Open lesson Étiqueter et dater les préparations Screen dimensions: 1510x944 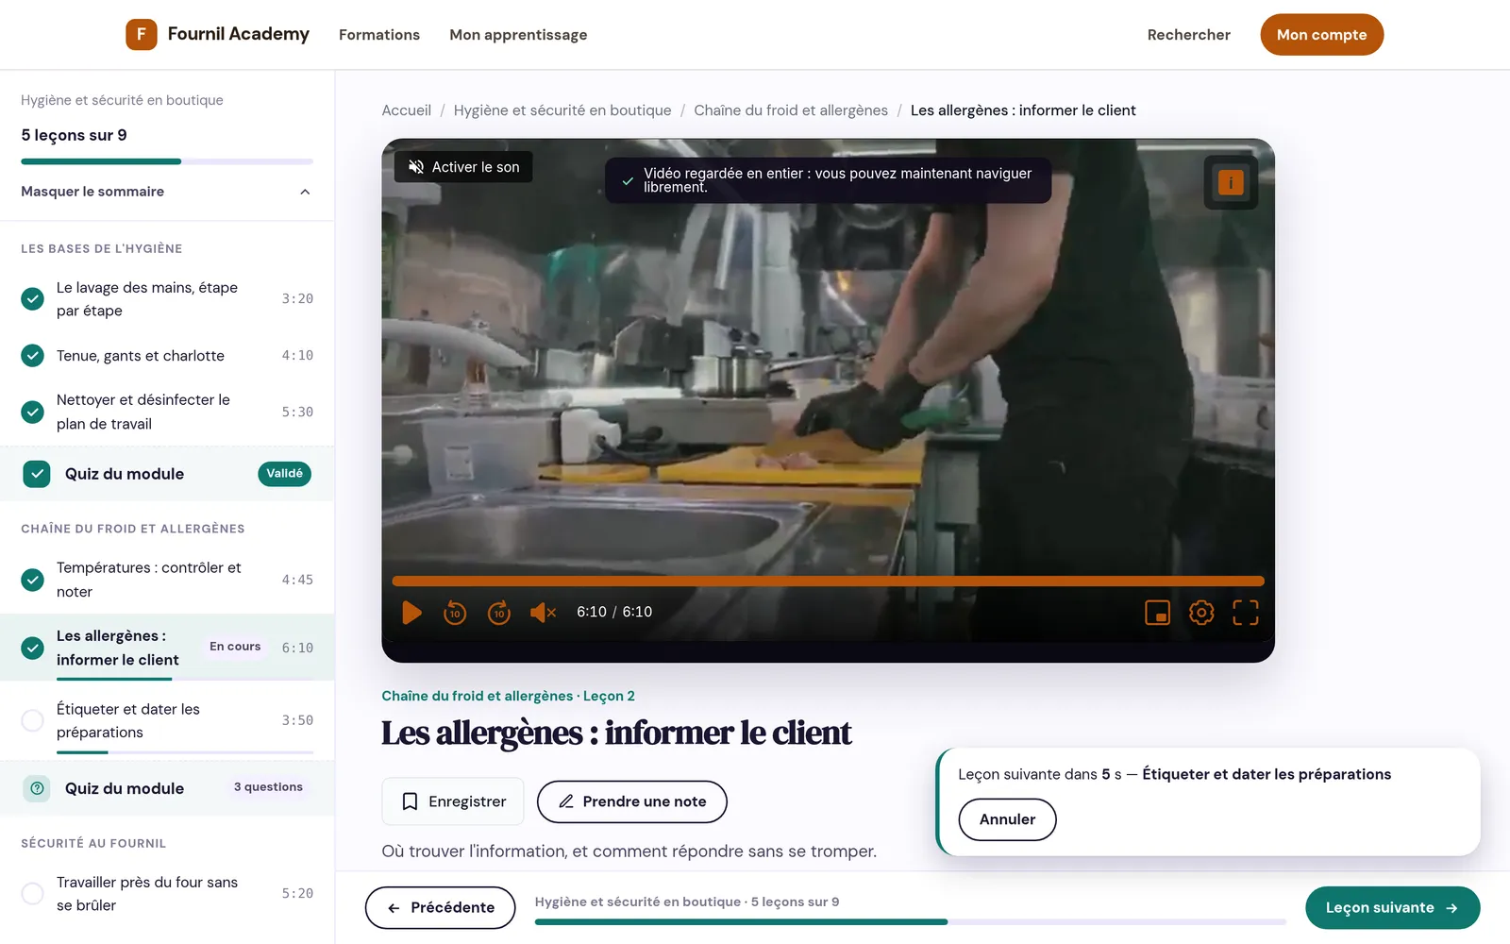tap(167, 721)
